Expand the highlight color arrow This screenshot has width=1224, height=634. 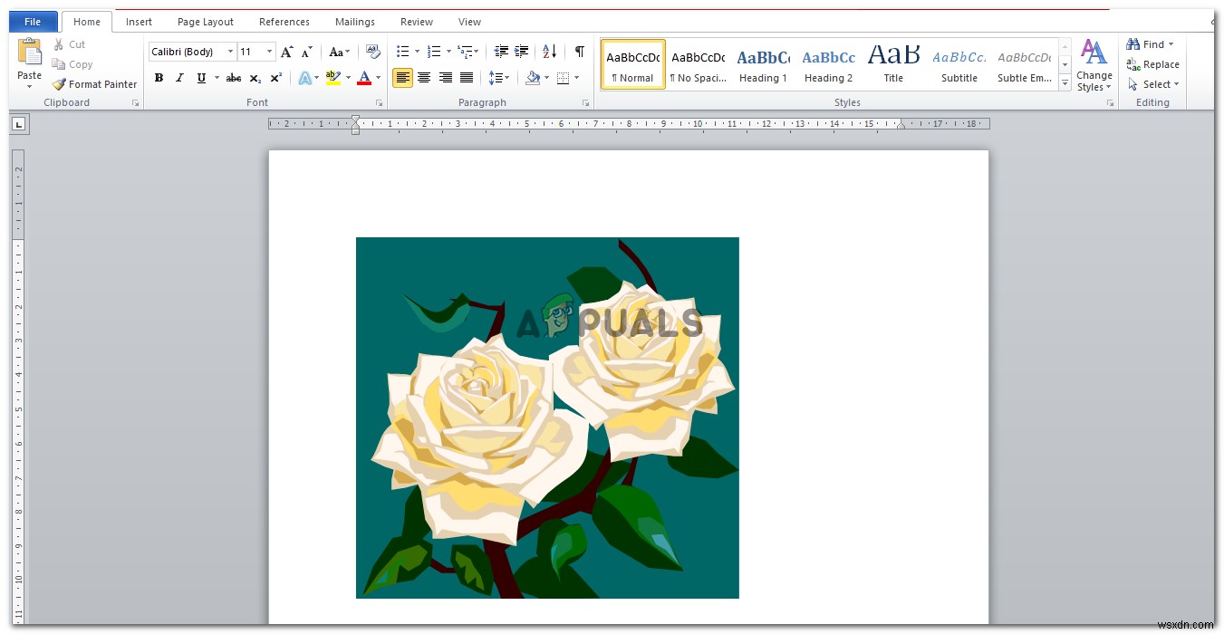[x=348, y=78]
